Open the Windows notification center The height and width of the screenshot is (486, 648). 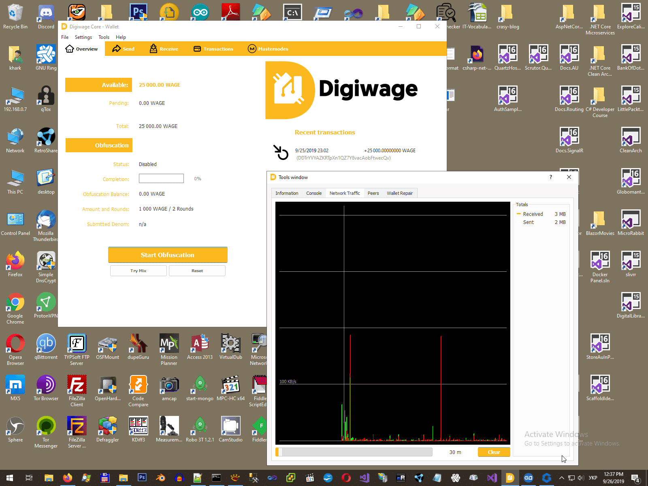[x=635, y=478]
